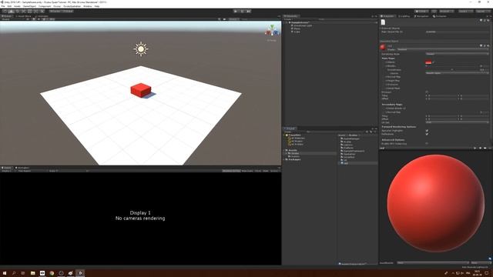
Task: Open the Shaded draw mode dropdown
Action: (12, 19)
